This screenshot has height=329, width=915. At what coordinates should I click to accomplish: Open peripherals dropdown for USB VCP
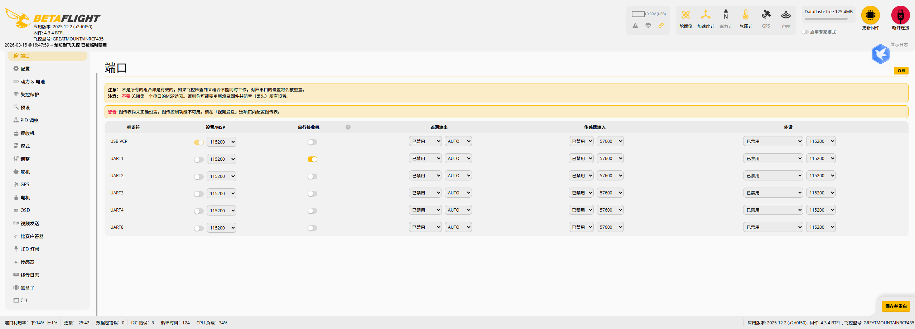point(773,141)
